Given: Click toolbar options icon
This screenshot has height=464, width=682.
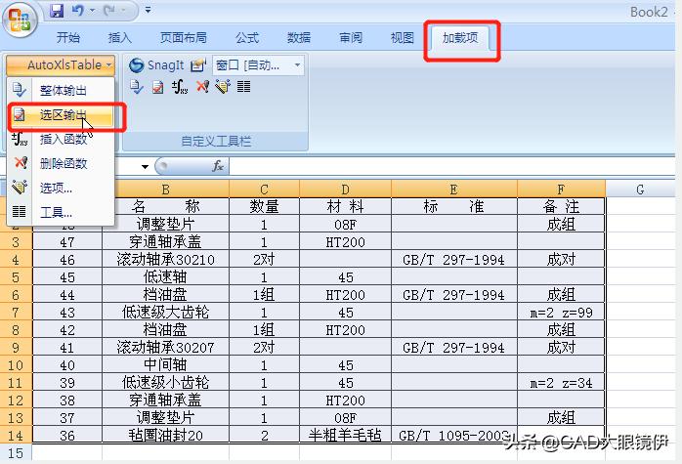Looking at the screenshot, I should tap(223, 87).
